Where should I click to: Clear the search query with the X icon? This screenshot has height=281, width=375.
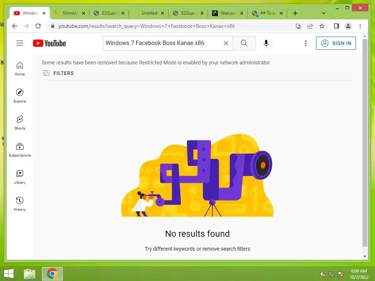coord(226,43)
